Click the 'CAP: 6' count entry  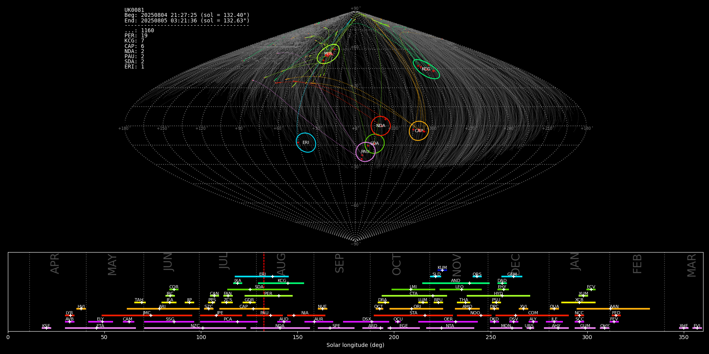click(x=134, y=46)
